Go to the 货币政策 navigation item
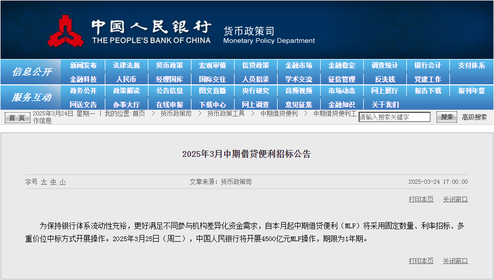Screen dimensions: 494x280 pos(169,66)
